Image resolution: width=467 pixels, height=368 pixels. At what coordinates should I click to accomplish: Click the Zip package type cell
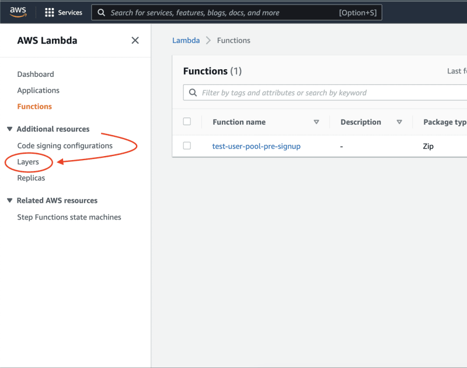tap(428, 146)
